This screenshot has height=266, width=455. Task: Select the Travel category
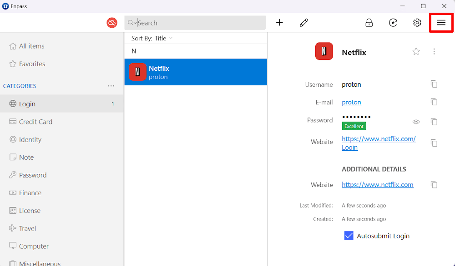pyautogui.click(x=61, y=228)
